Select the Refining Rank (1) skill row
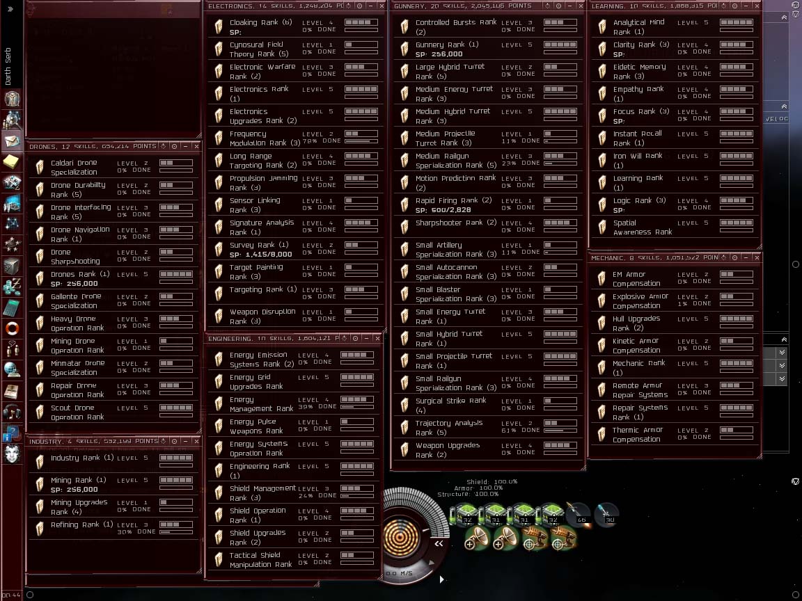This screenshot has height=601, width=802. 115,528
